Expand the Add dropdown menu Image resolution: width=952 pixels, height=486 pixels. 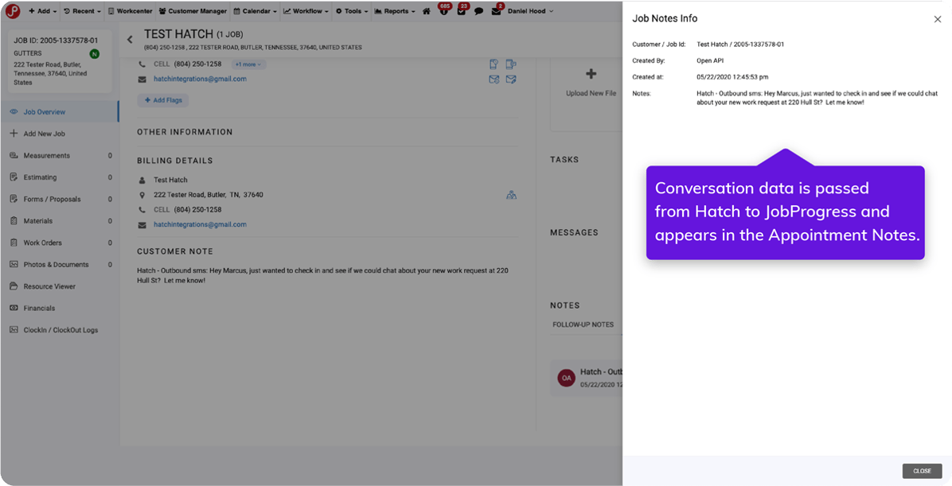(x=42, y=11)
